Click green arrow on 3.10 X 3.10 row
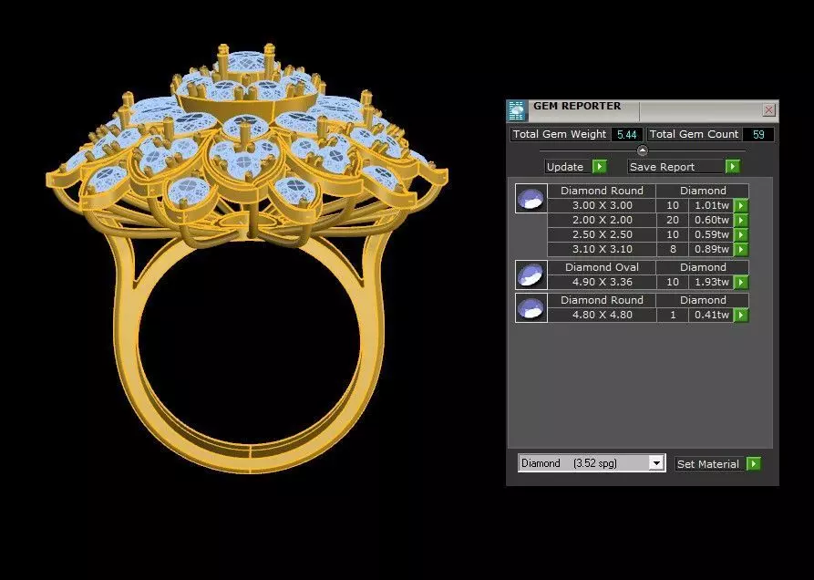Image resolution: width=814 pixels, height=580 pixels. click(x=741, y=249)
